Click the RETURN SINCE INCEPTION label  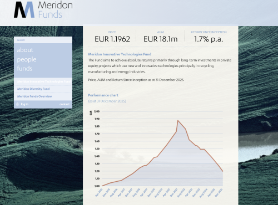[x=209, y=32]
